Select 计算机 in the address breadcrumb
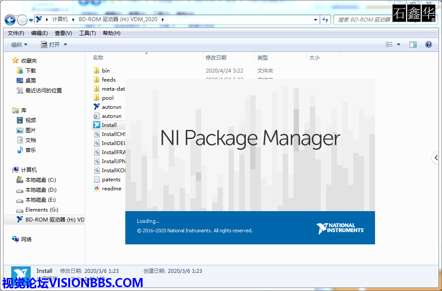The height and width of the screenshot is (291, 442). [60, 19]
